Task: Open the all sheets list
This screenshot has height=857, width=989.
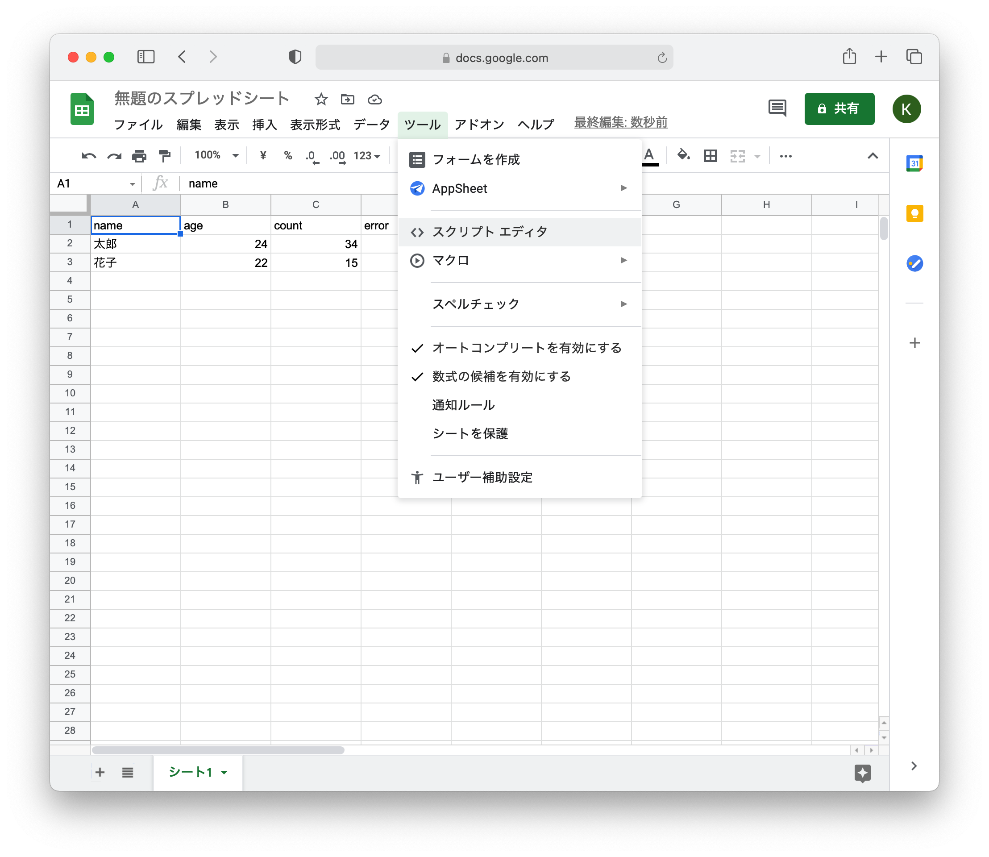Action: (127, 772)
